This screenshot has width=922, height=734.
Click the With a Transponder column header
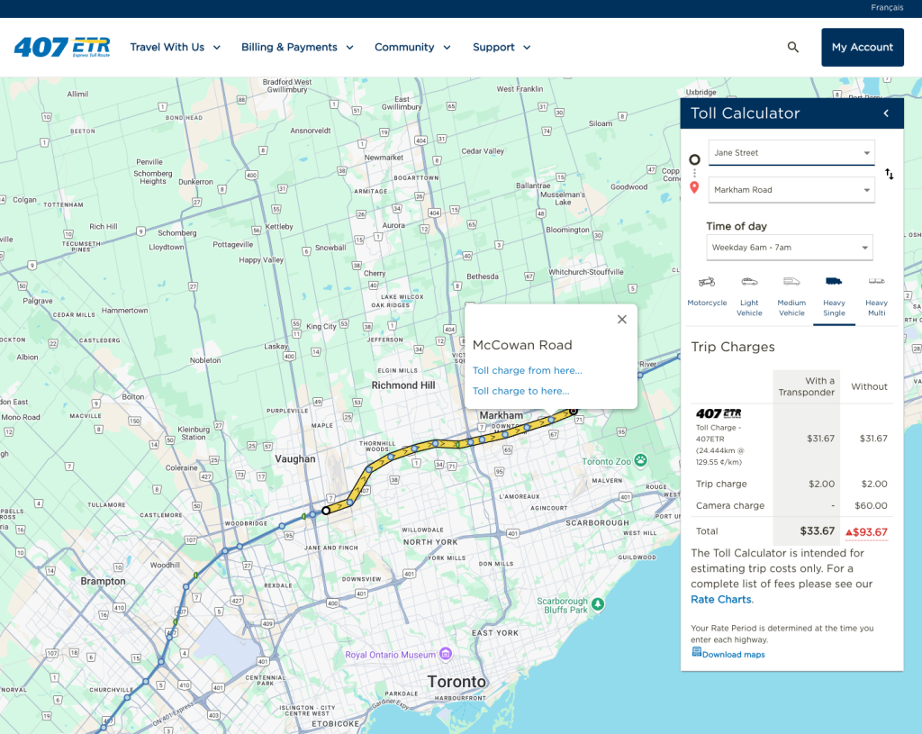click(x=807, y=386)
